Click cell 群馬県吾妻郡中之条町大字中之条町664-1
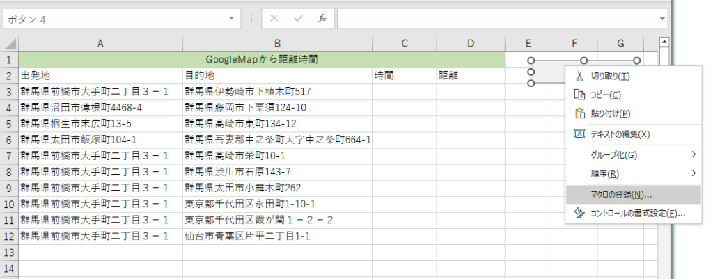Image resolution: width=713 pixels, height=279 pixels. (277, 140)
